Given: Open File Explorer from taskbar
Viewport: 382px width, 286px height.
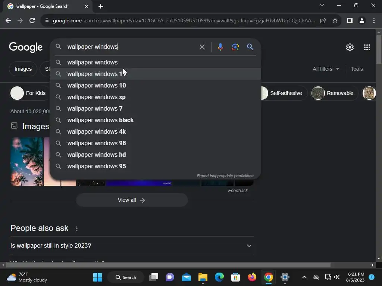Looking at the screenshot, I should [203, 277].
